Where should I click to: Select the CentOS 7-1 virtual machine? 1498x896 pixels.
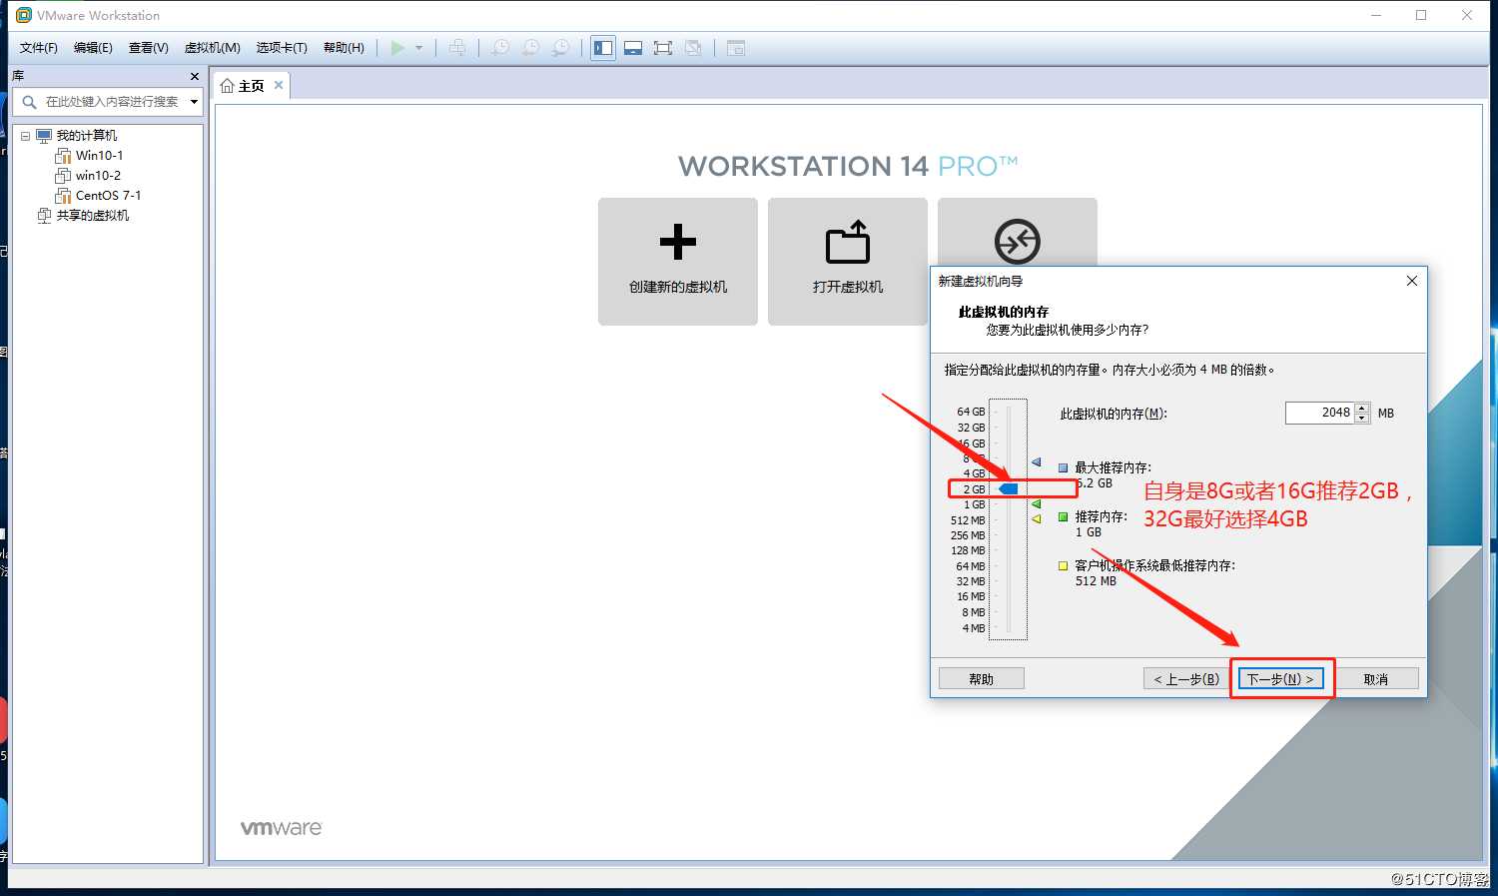click(x=108, y=196)
